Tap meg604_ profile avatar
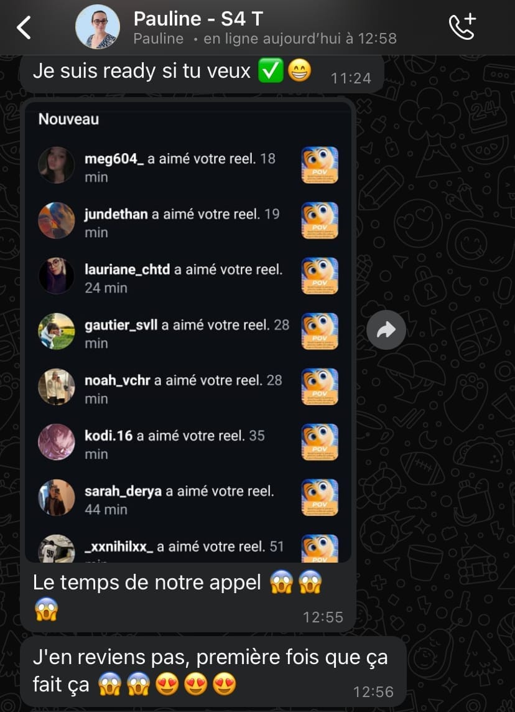The height and width of the screenshot is (712, 515). coord(56,165)
